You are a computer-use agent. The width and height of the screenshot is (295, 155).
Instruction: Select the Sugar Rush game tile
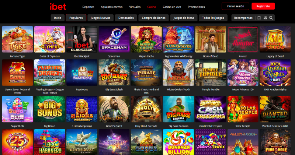(17, 109)
